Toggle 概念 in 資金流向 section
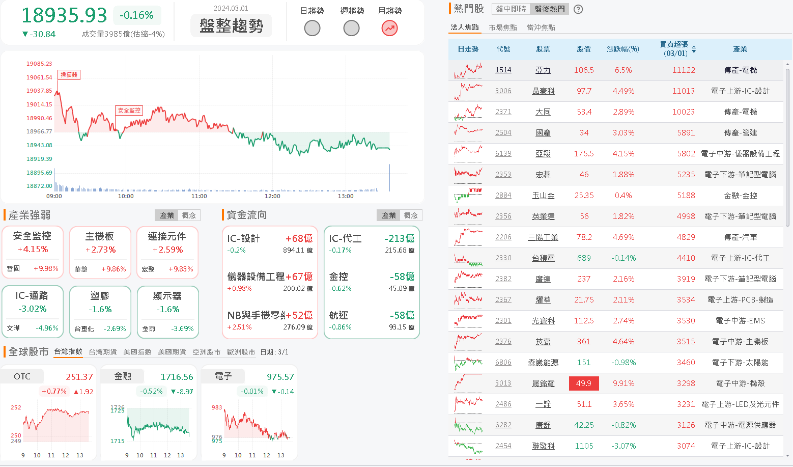This screenshot has height=467, width=793. point(411,215)
